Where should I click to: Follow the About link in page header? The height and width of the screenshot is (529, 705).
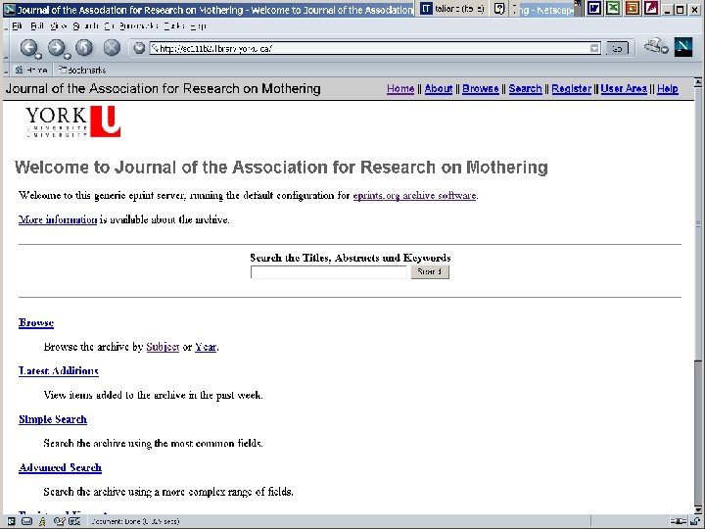(439, 88)
